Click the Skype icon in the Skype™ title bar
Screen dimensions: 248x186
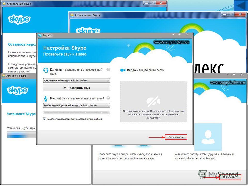coord(40,35)
